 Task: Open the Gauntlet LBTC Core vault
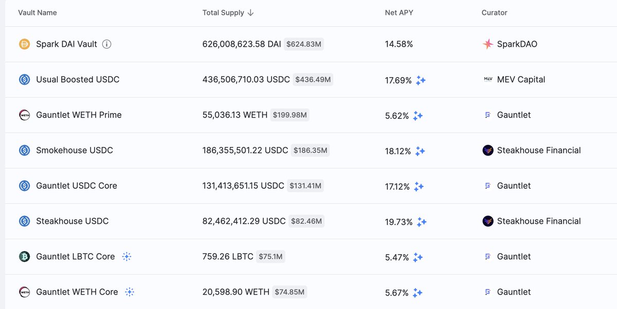click(76, 257)
